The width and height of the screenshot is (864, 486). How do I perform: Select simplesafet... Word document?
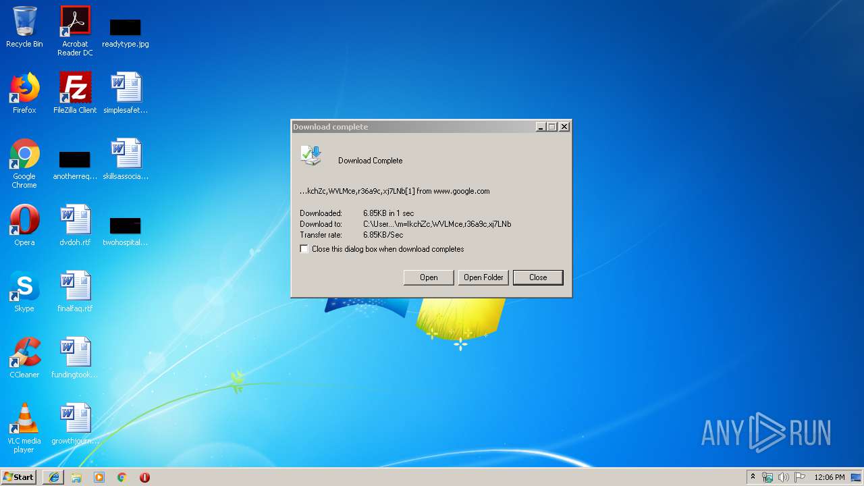click(126, 93)
